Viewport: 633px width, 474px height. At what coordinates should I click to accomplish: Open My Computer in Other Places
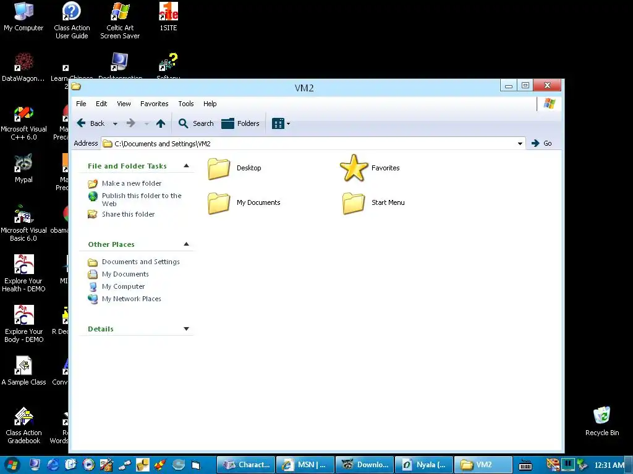coord(123,286)
